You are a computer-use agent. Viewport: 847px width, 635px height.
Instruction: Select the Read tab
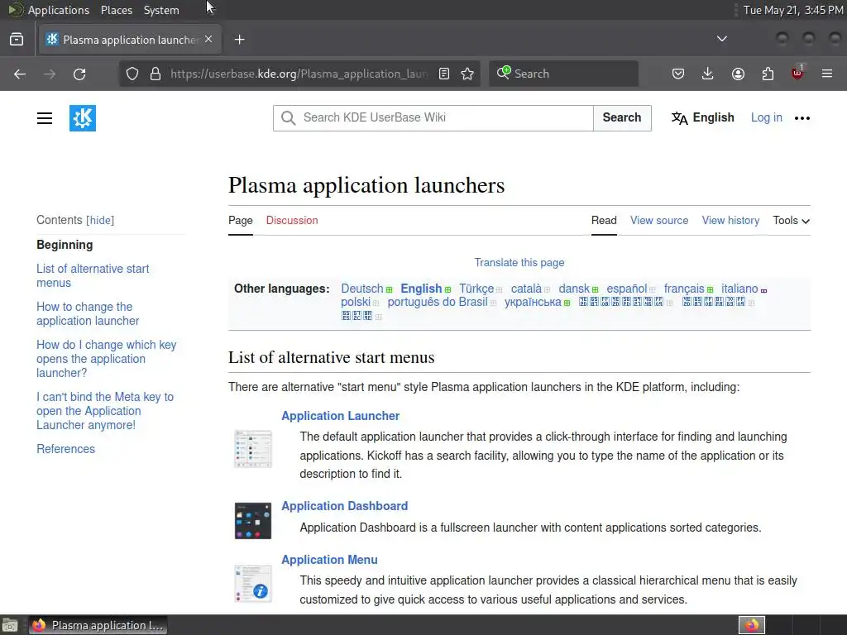coord(604,220)
